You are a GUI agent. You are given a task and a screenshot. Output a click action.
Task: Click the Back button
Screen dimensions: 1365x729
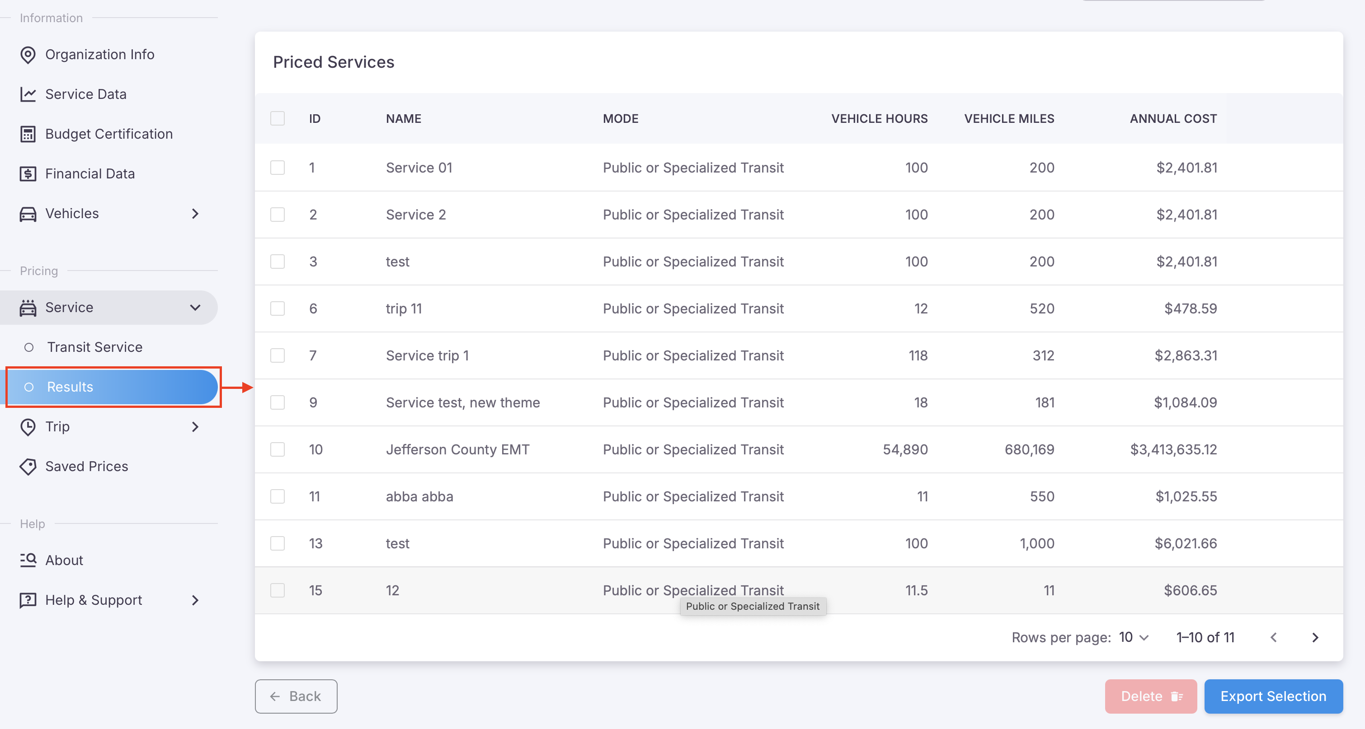(296, 696)
